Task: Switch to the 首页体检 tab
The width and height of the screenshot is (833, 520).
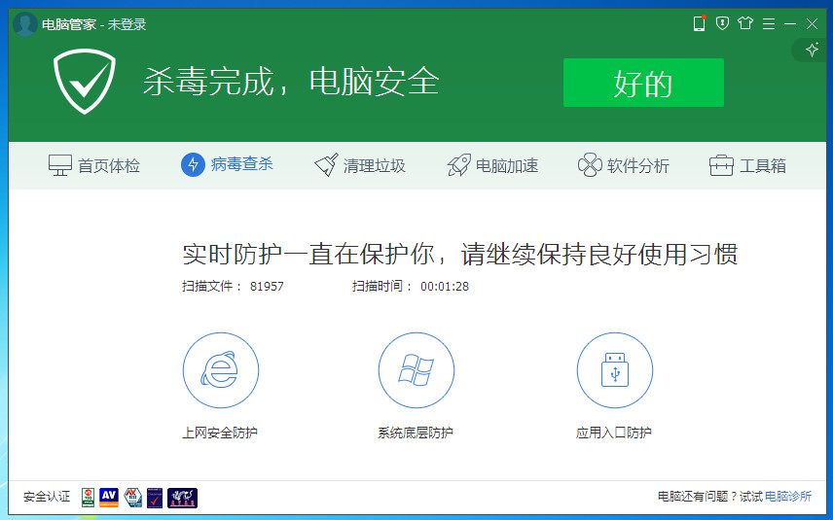Action: [94, 165]
